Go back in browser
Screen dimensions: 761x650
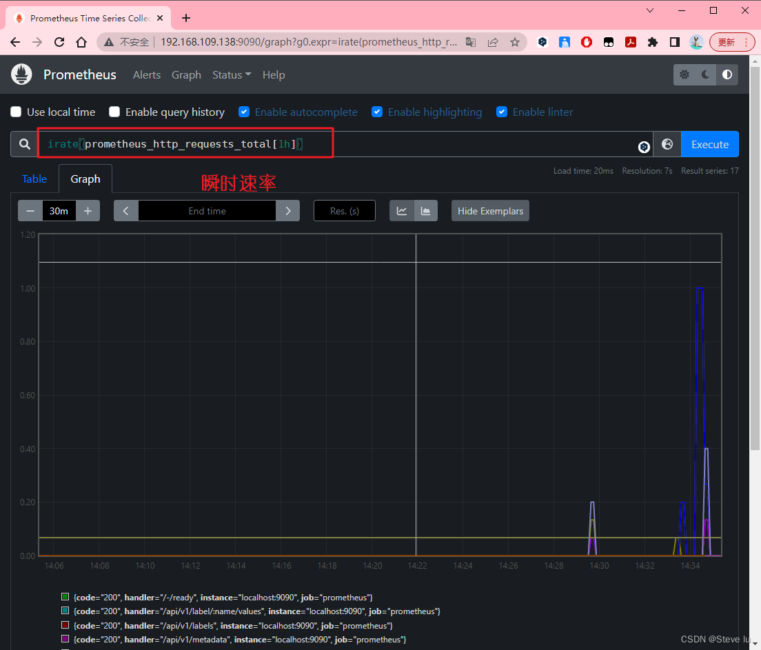point(15,42)
